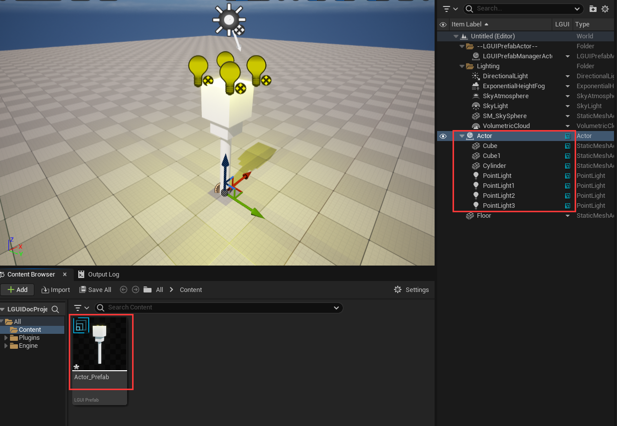Click the Content Browser history back arrow
This screenshot has width=617, height=426.
123,289
